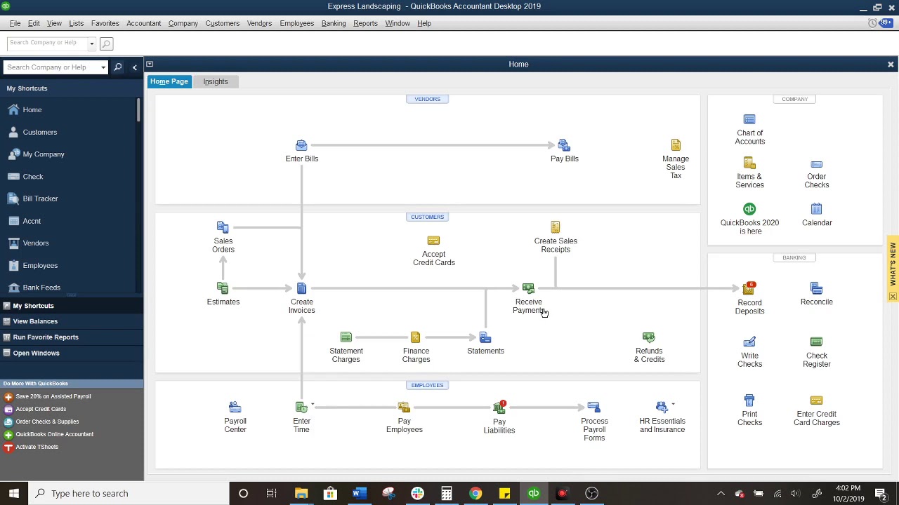
Task: Open Receive Payments icon
Action: click(528, 288)
